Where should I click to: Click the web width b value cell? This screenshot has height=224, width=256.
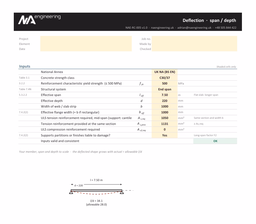pos(165,107)
